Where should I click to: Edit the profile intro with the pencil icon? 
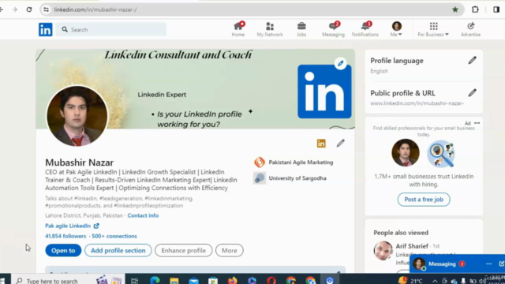(x=340, y=143)
